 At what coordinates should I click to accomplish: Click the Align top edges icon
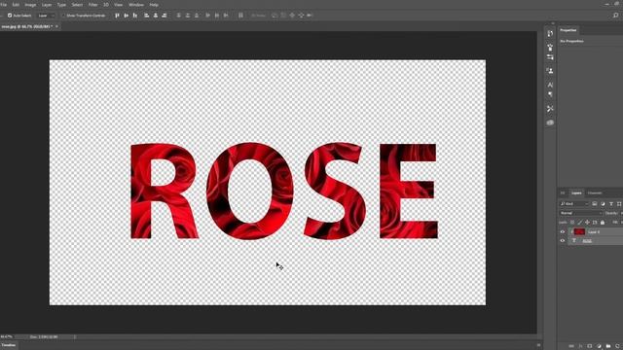pyautogui.click(x=117, y=16)
